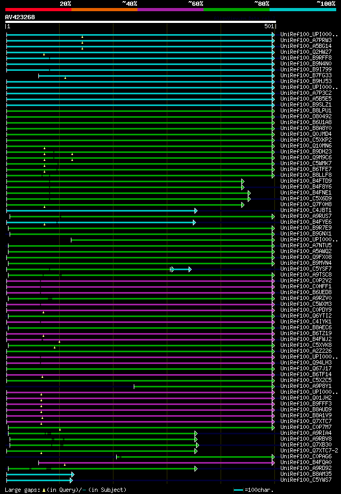The width and height of the screenshot is (341, 494).
Task: Click the UniRef100_A5B5E5 hit label
Action: (x=306, y=99)
